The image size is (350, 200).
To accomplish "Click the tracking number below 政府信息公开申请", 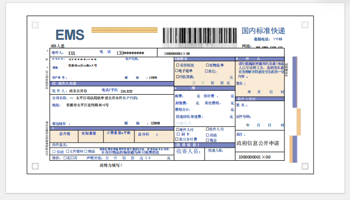I will click(x=255, y=157).
